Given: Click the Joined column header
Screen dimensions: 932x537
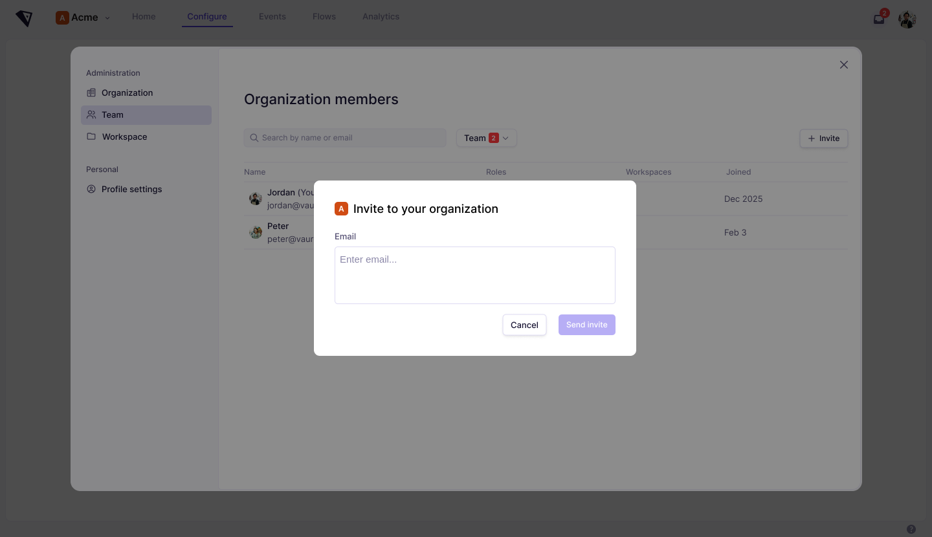Looking at the screenshot, I should pyautogui.click(x=738, y=172).
